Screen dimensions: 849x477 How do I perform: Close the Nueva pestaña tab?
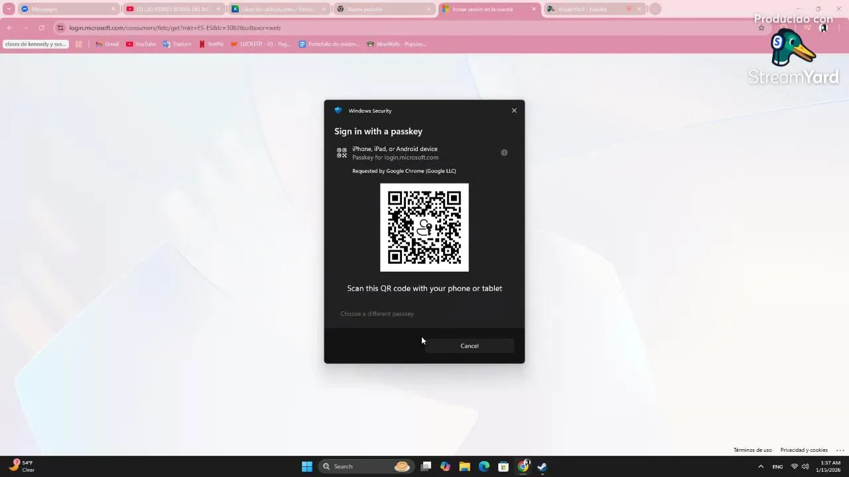(429, 9)
